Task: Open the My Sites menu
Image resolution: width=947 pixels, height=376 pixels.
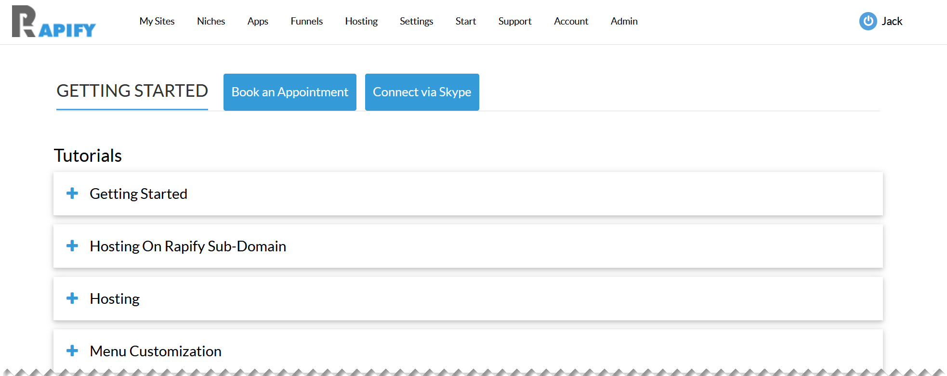Action: pyautogui.click(x=157, y=21)
